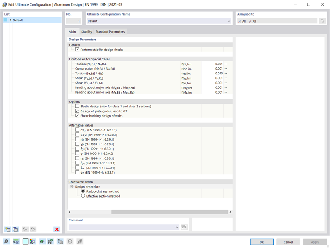Click the Apply button

pos(315,242)
